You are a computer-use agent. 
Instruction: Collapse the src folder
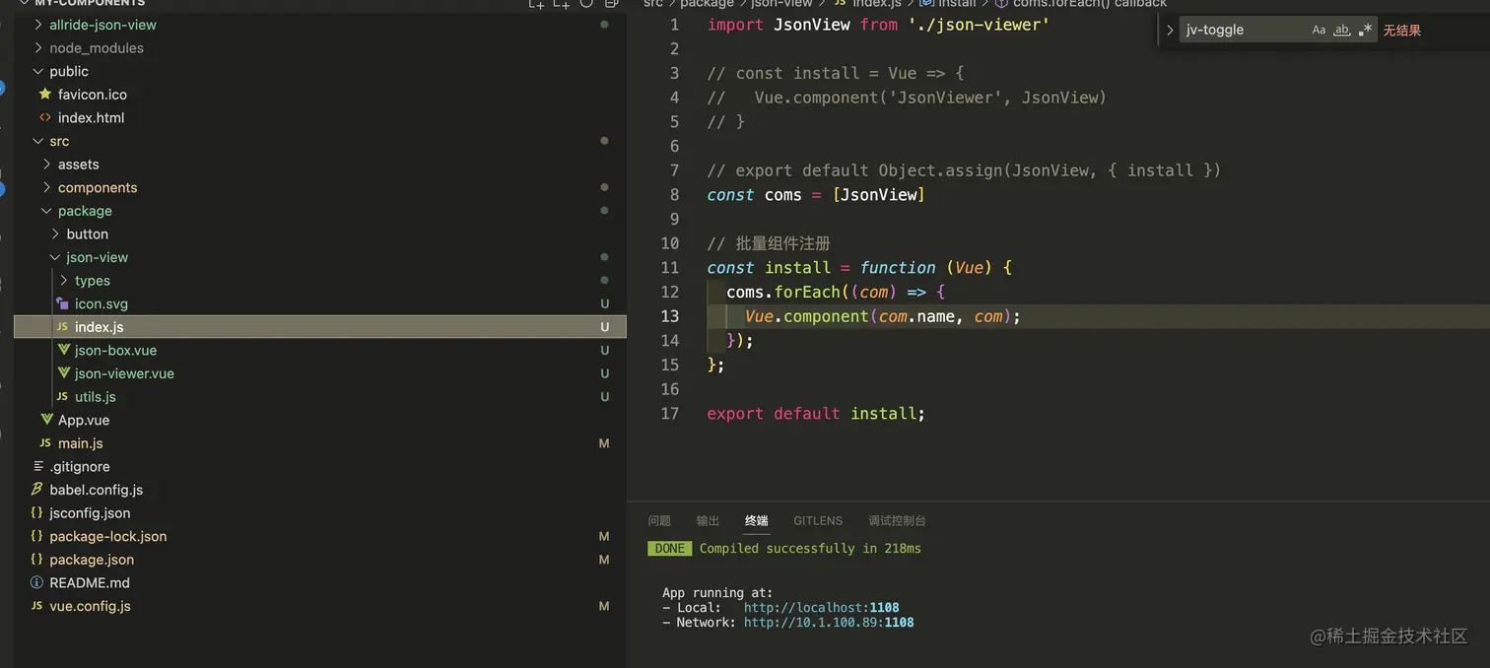[37, 141]
